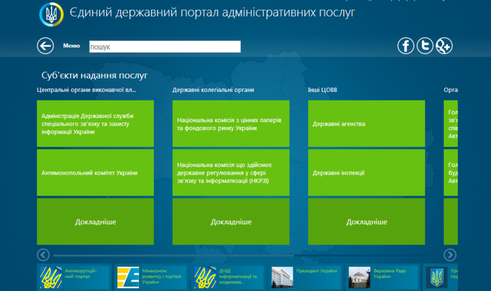Screen dimensions: 491x291
Task: Open Президент України building thumbnail
Action: point(282,278)
